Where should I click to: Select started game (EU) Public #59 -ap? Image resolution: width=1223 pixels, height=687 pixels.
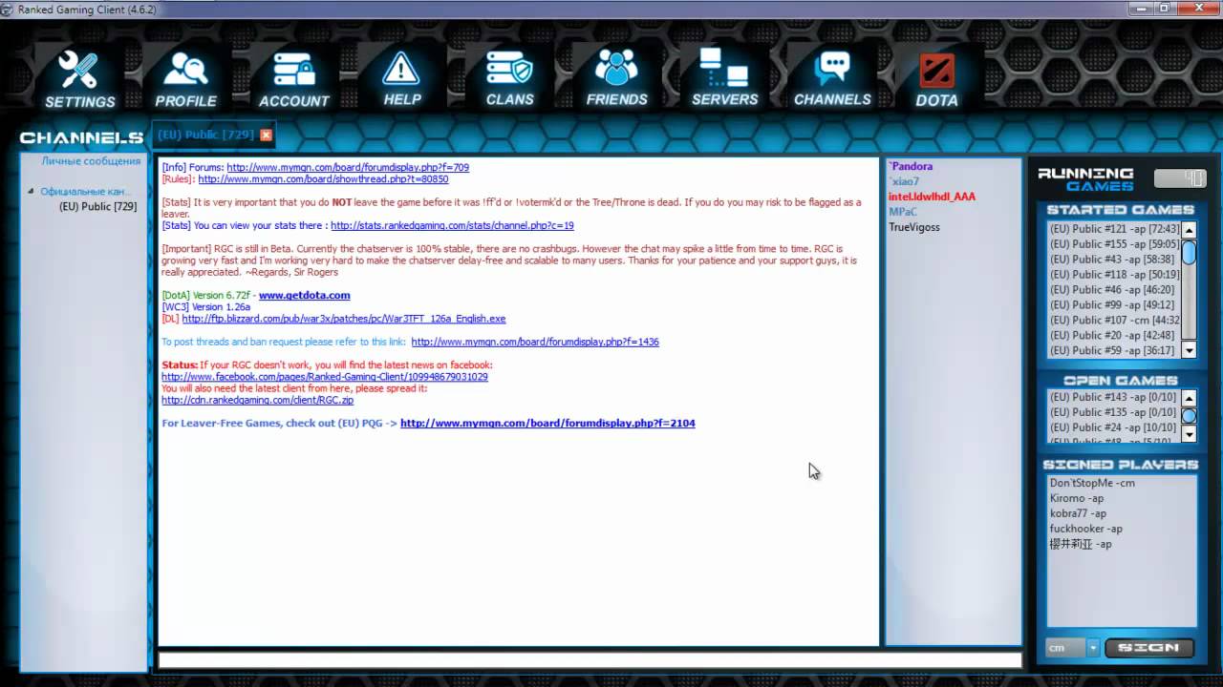1114,351
